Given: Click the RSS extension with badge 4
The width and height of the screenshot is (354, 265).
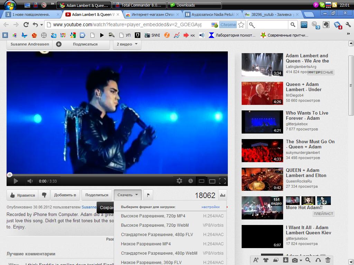Looking at the screenshot, I should click(x=338, y=25).
